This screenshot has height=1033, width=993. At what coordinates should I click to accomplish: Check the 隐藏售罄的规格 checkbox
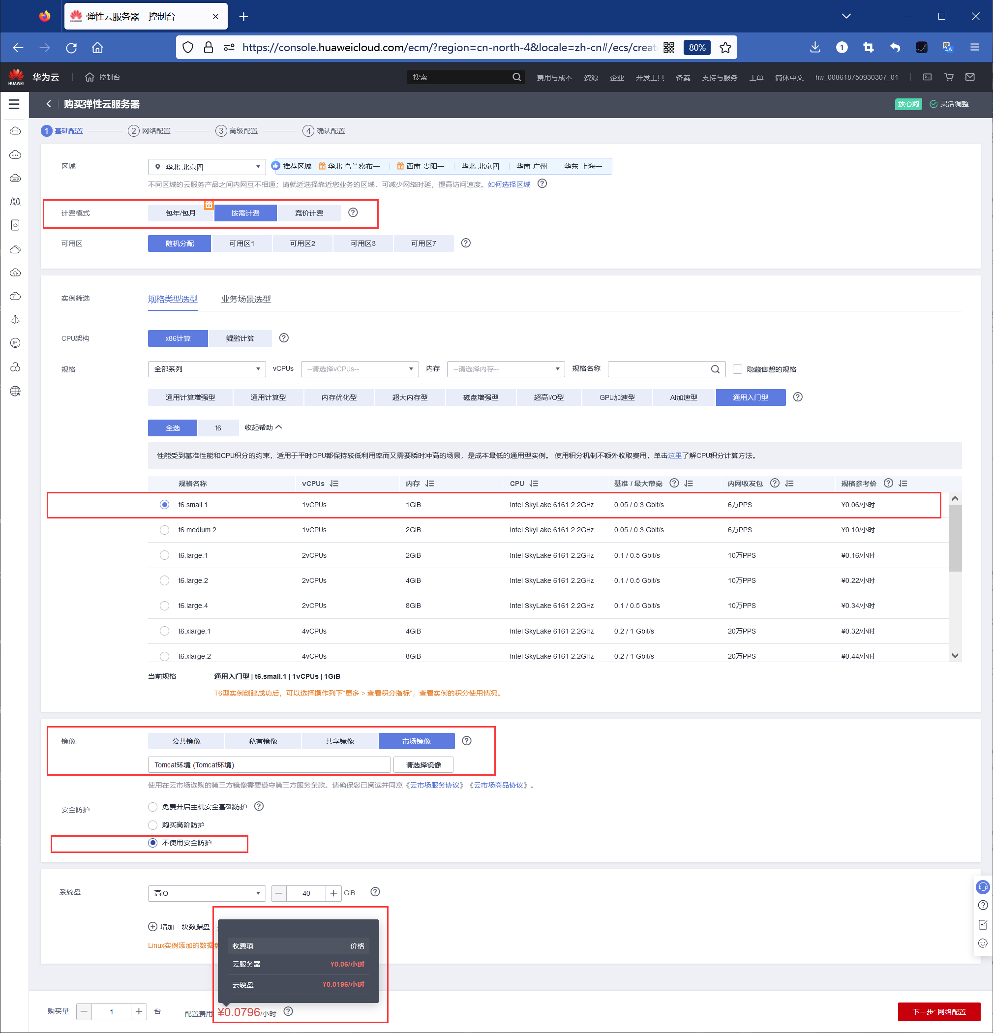pos(737,369)
